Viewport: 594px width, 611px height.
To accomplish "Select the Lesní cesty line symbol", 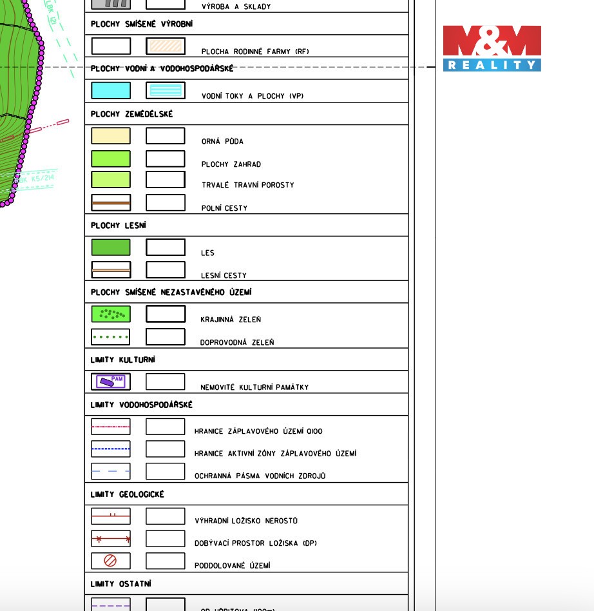I will click(111, 270).
